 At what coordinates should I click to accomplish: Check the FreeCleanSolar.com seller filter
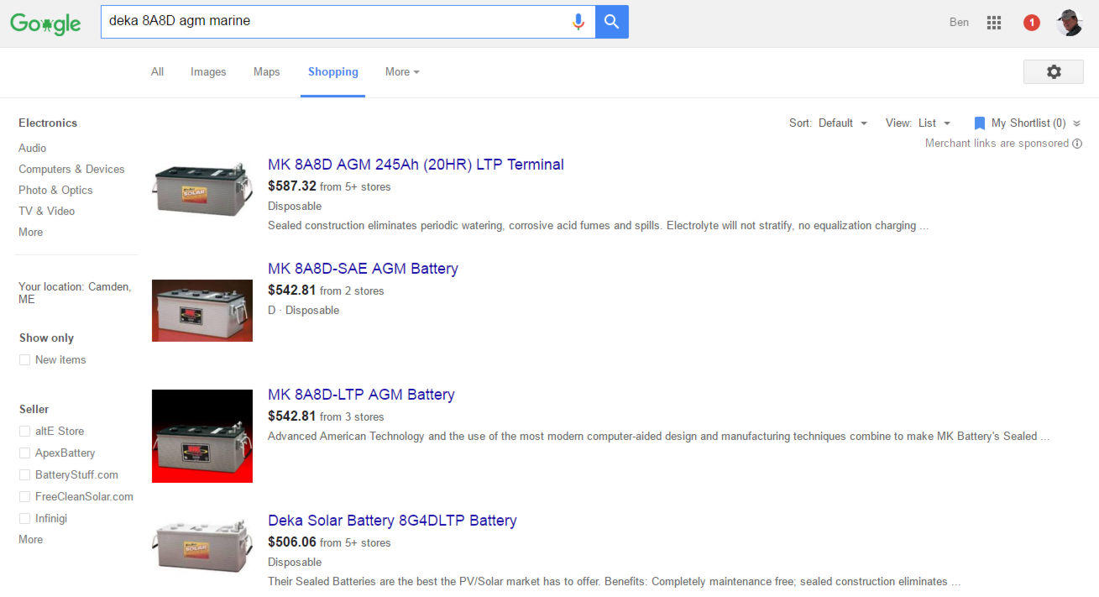[x=24, y=497]
